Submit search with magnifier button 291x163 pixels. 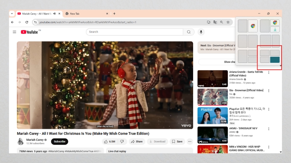189,32
